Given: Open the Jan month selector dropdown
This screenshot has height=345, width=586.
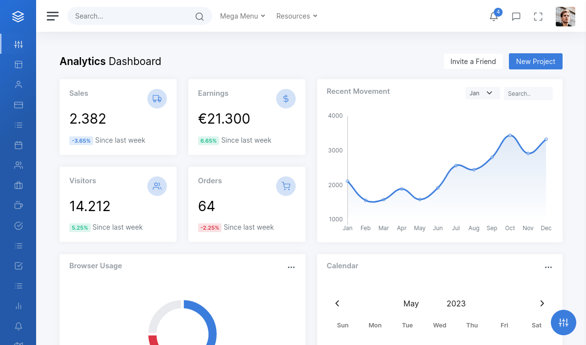Looking at the screenshot, I should (x=482, y=93).
